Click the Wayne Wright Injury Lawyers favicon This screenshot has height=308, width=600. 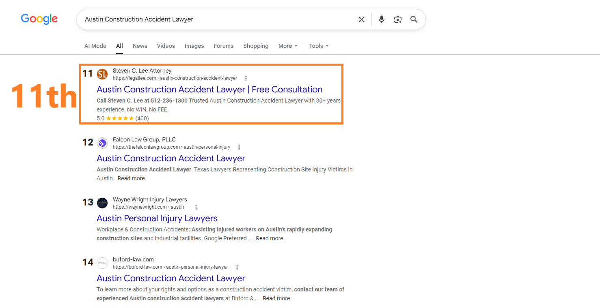(x=102, y=203)
